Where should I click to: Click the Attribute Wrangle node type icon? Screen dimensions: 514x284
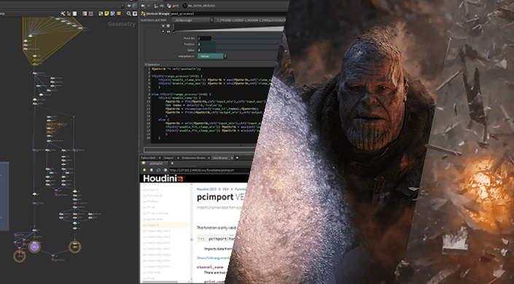pyautogui.click(x=143, y=13)
